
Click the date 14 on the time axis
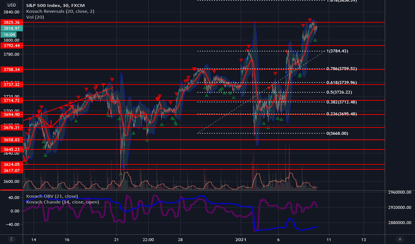point(33,240)
